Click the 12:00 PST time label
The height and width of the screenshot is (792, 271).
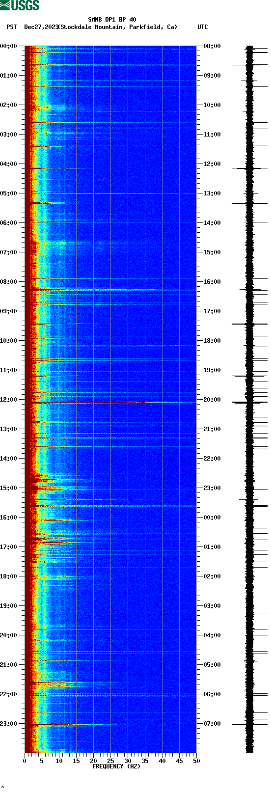9,400
